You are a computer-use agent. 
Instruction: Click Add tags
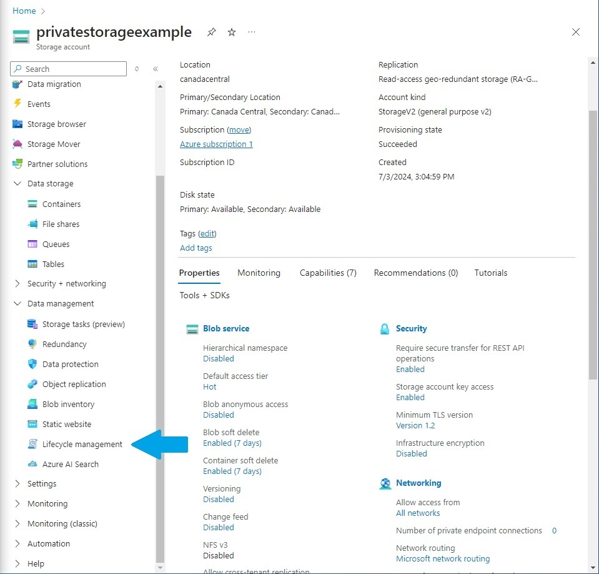pos(196,248)
